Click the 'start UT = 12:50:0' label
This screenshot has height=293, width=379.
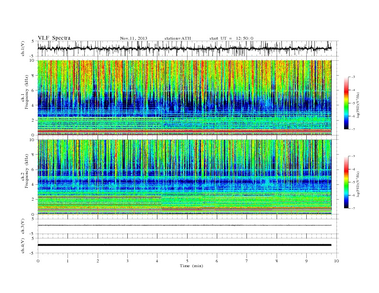point(231,38)
